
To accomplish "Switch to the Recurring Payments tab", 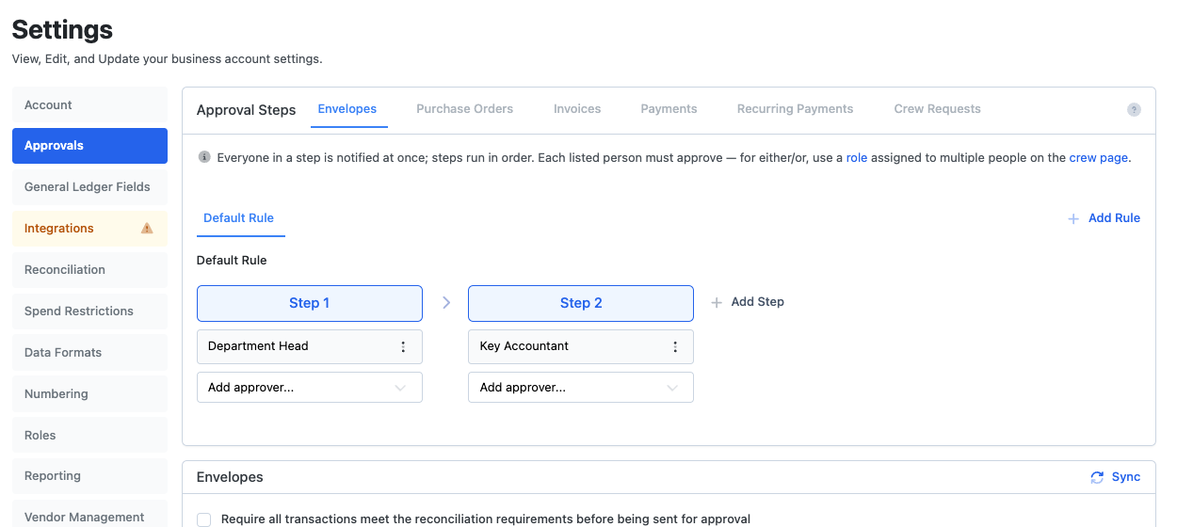I will 796,109.
